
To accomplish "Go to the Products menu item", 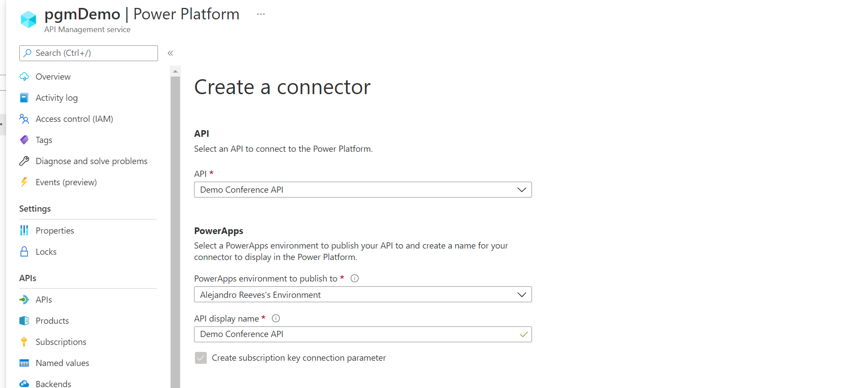I will [x=52, y=321].
